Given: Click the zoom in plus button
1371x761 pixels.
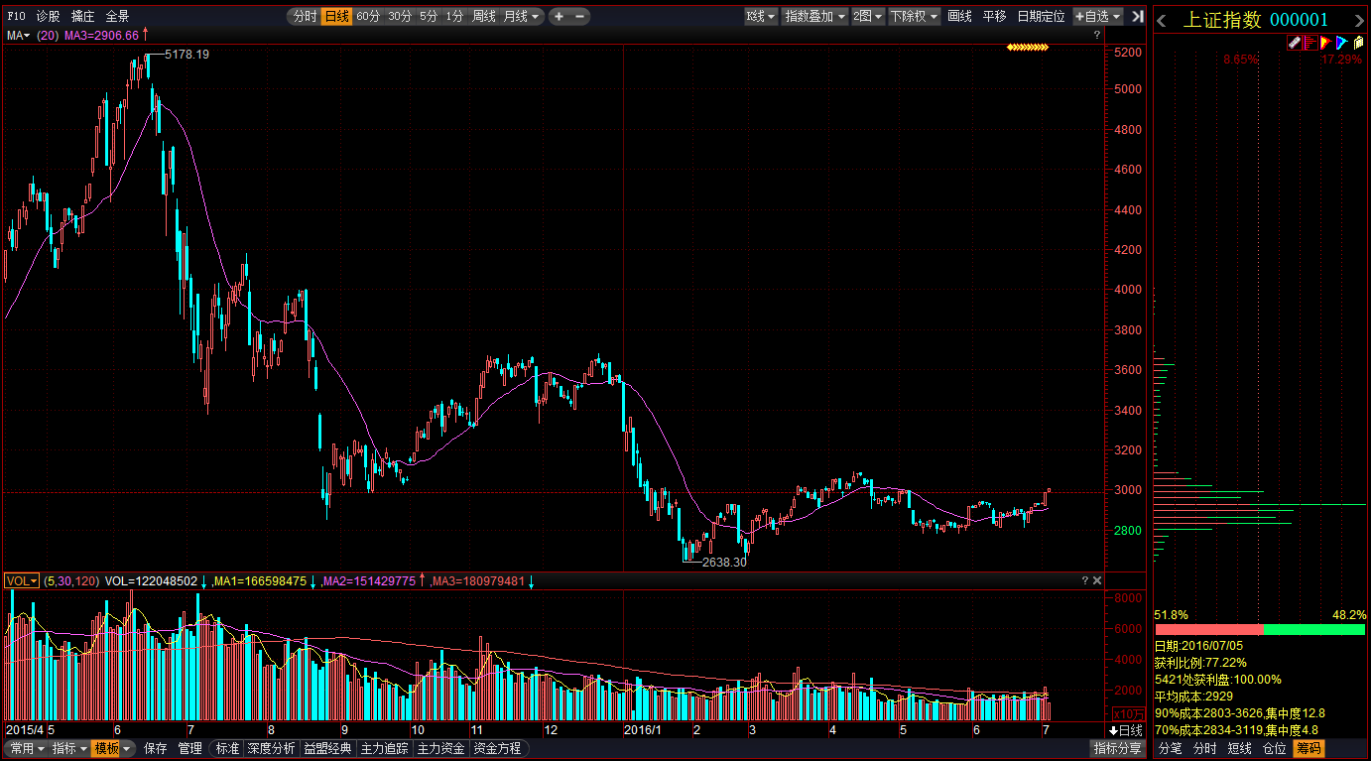Looking at the screenshot, I should (x=559, y=16).
